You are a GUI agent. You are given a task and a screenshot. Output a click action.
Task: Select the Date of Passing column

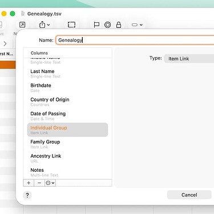tap(67, 116)
